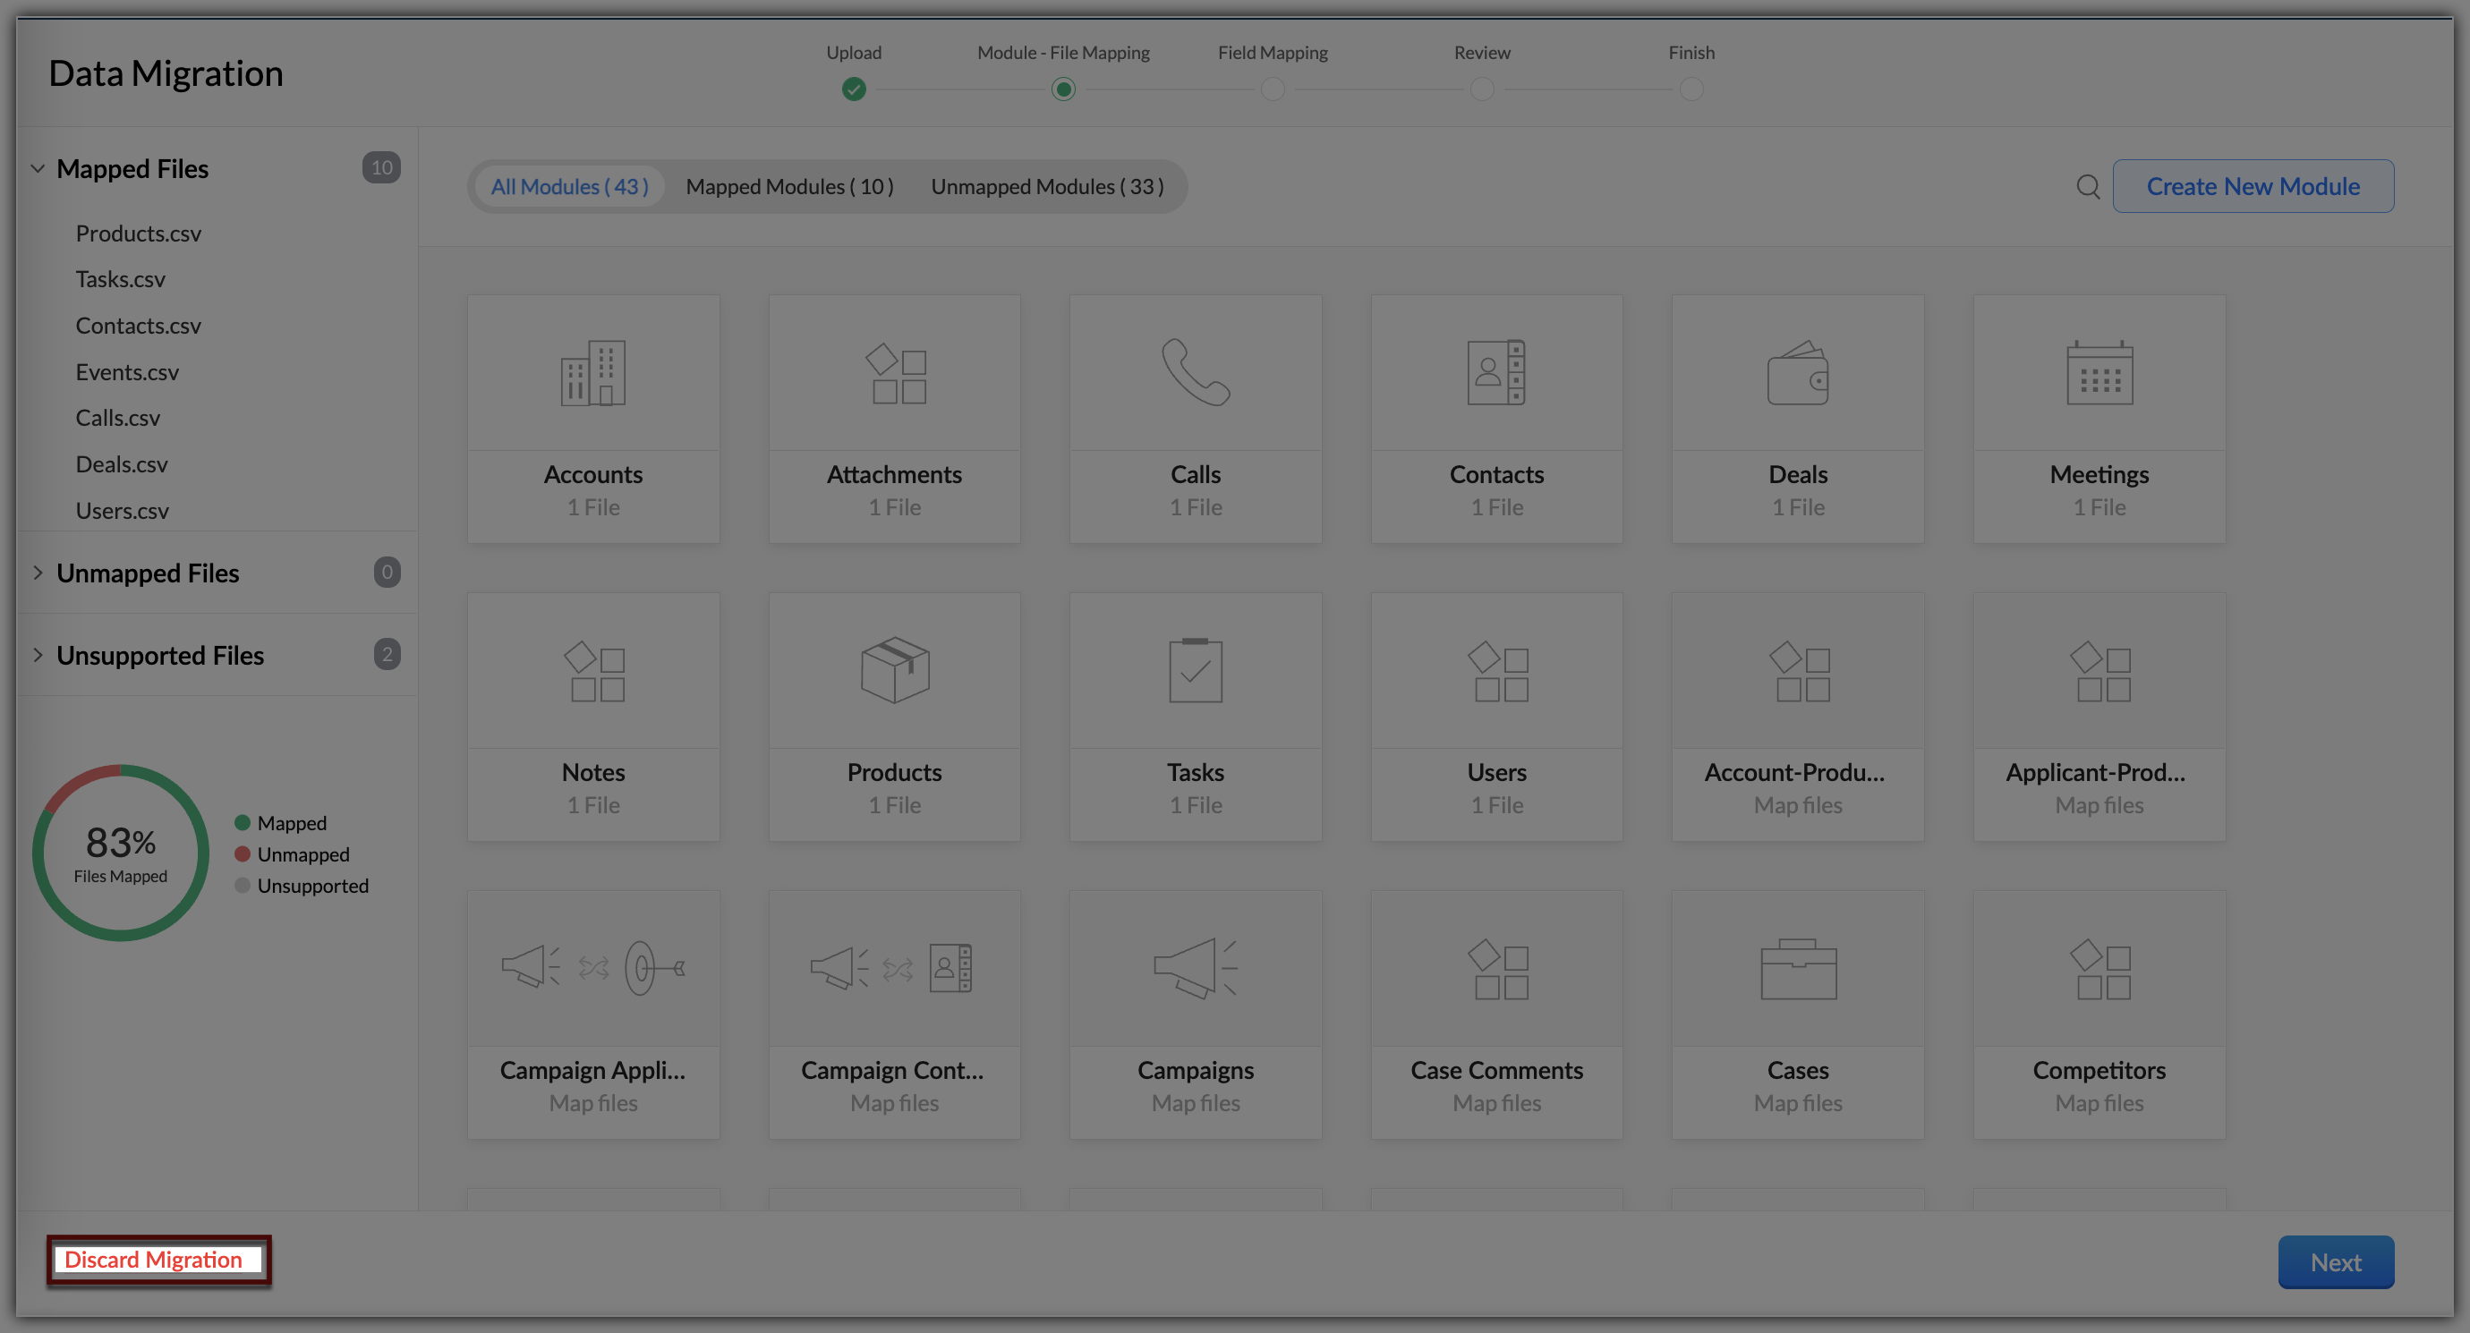
Task: Click the Products box icon
Action: pos(894,670)
